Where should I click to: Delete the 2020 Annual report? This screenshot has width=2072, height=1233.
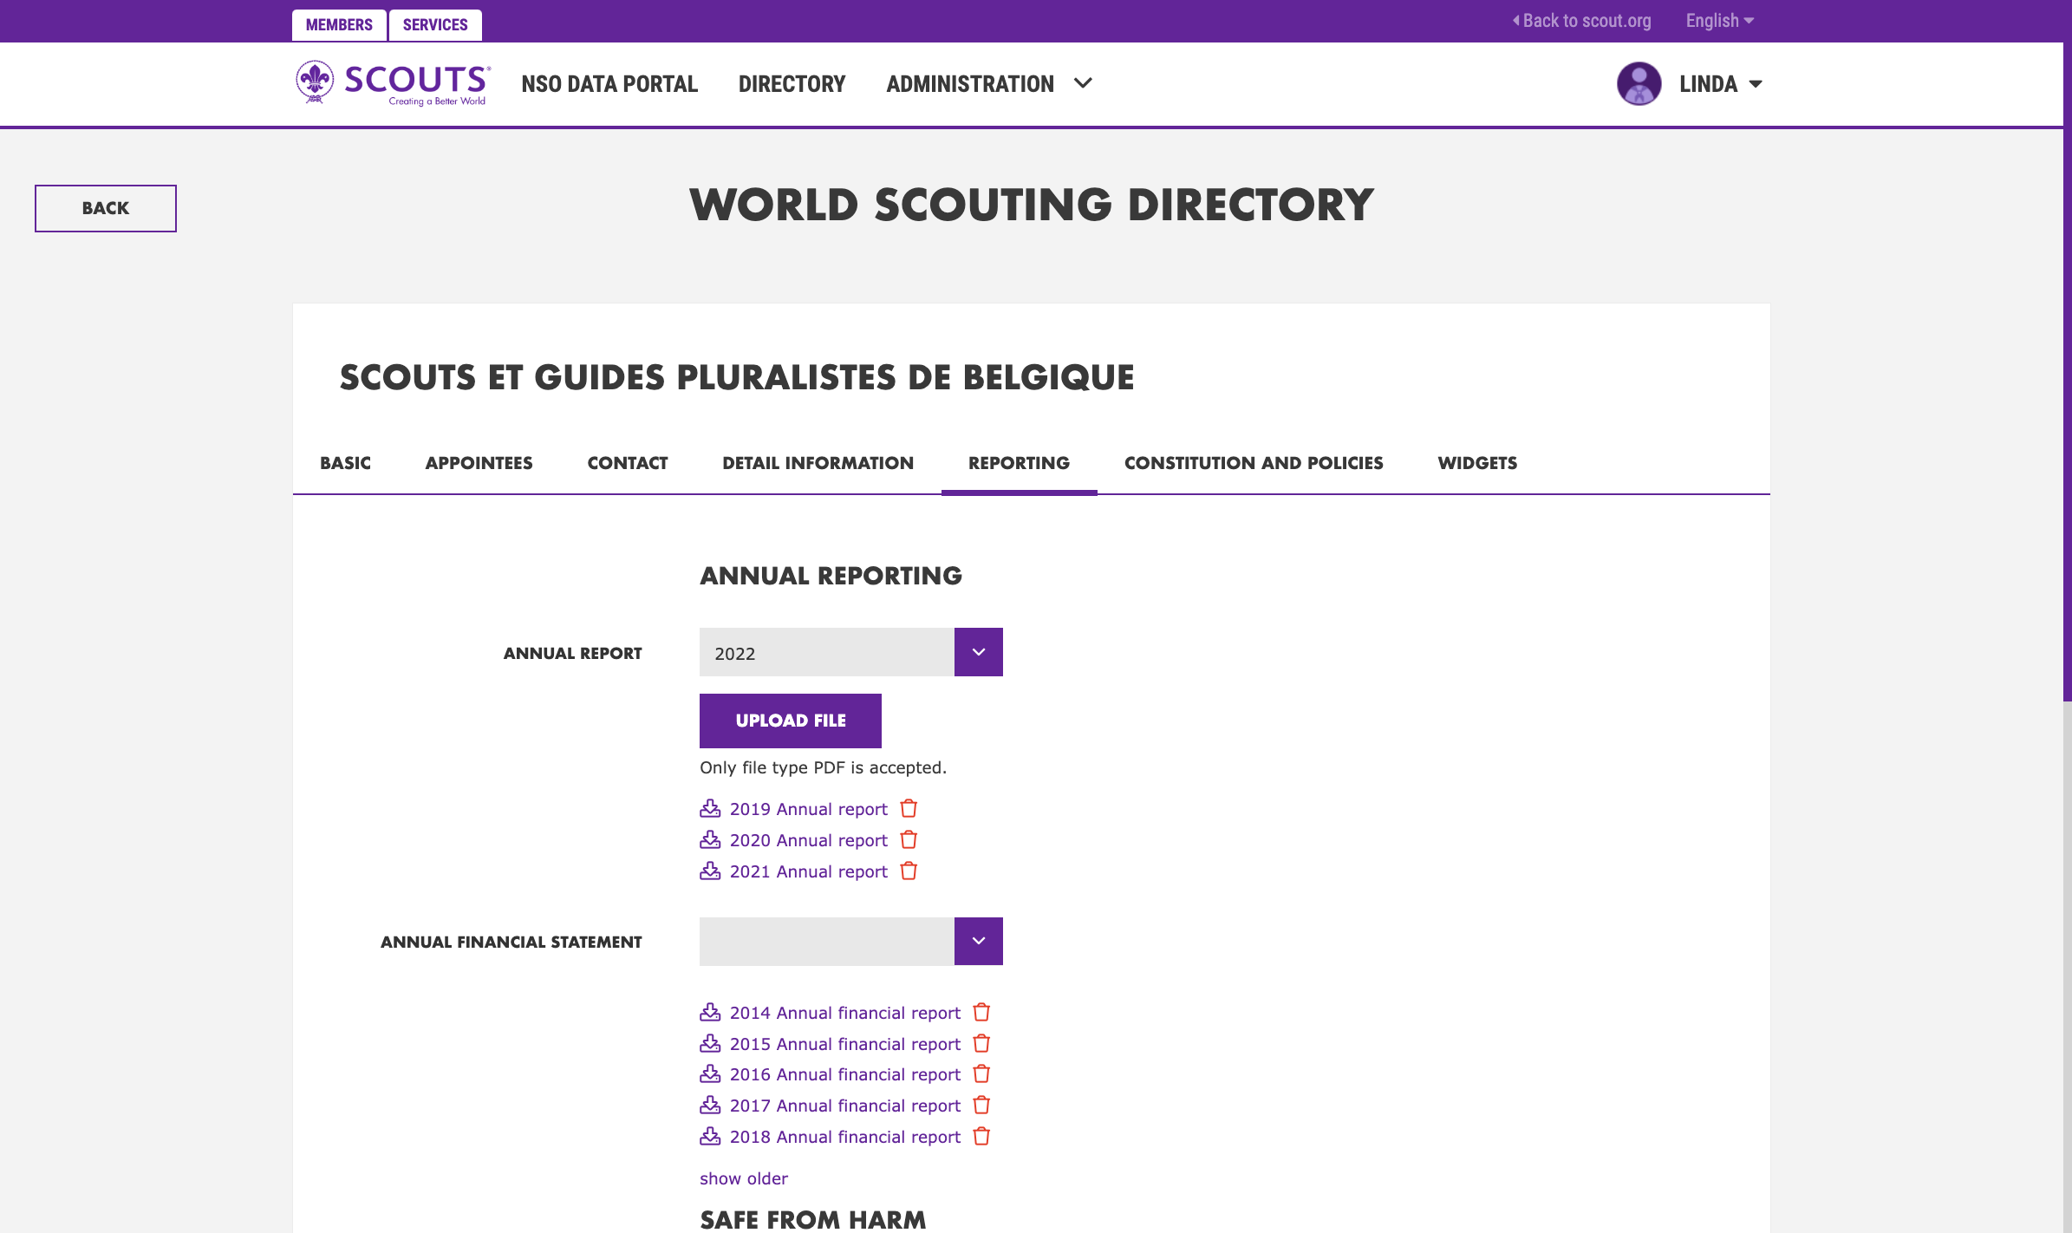909,839
